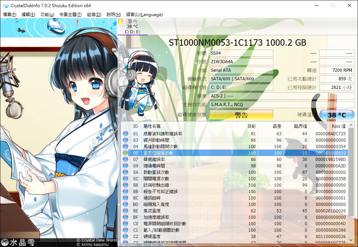The width and height of the screenshot is (358, 247).
Task: Select the 尋道錯誤率 attribute row
Action: pyautogui.click(x=234, y=159)
